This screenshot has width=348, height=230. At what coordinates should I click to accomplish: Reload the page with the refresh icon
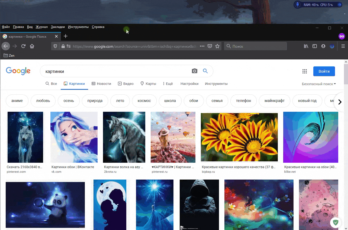(x=23, y=46)
